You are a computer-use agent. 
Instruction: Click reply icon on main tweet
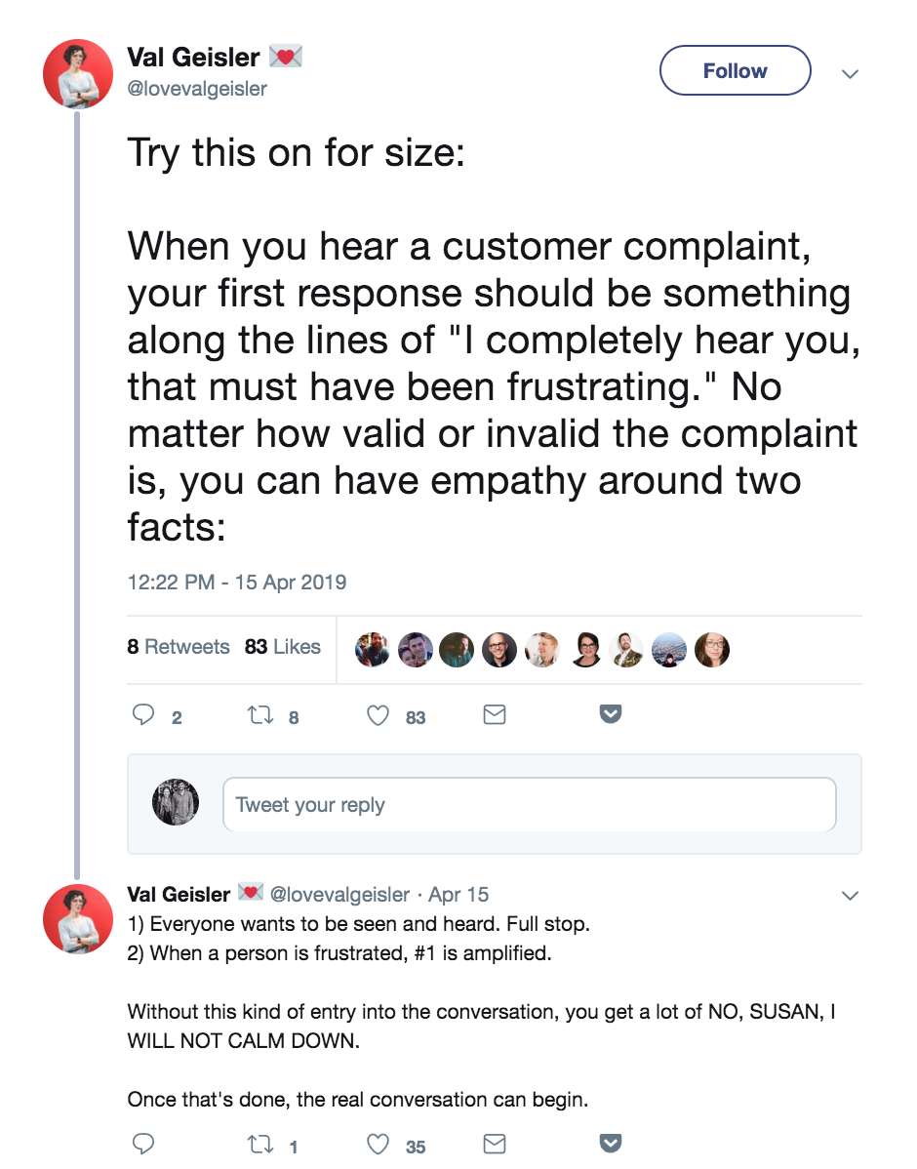pyautogui.click(x=143, y=716)
